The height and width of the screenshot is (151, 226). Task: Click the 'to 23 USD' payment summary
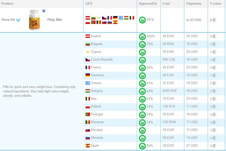click(194, 20)
